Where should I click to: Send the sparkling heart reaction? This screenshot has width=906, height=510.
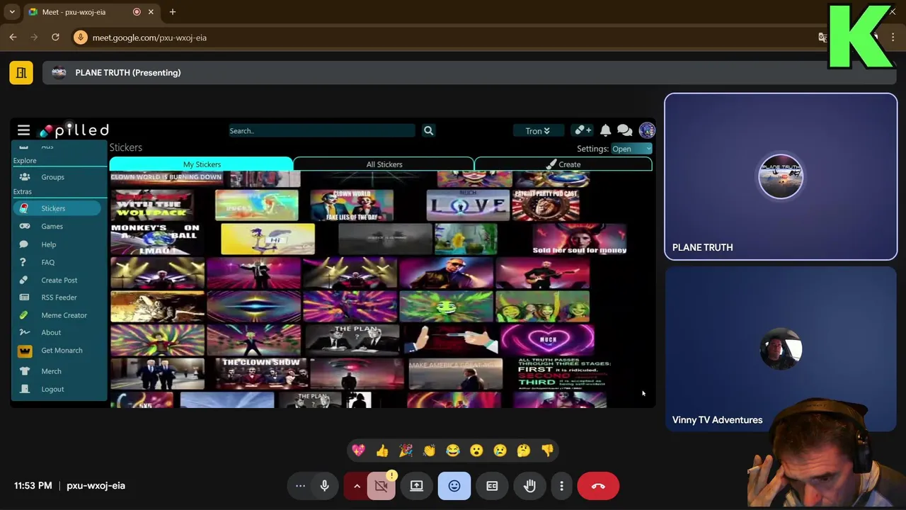click(359, 450)
